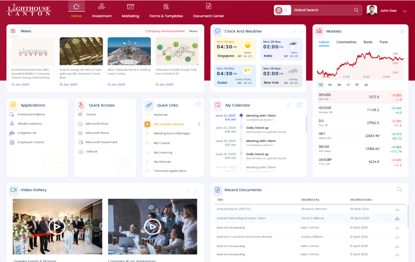Expand the John Doe account dropdown

405,11
